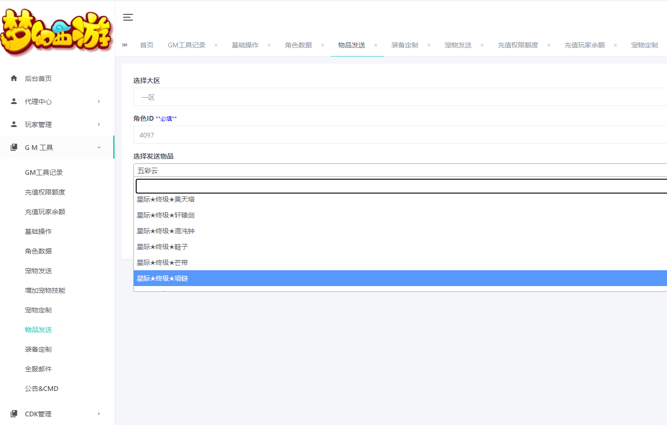667x425 pixels.
Task: Close the GM工具记录 tab
Action: point(216,45)
